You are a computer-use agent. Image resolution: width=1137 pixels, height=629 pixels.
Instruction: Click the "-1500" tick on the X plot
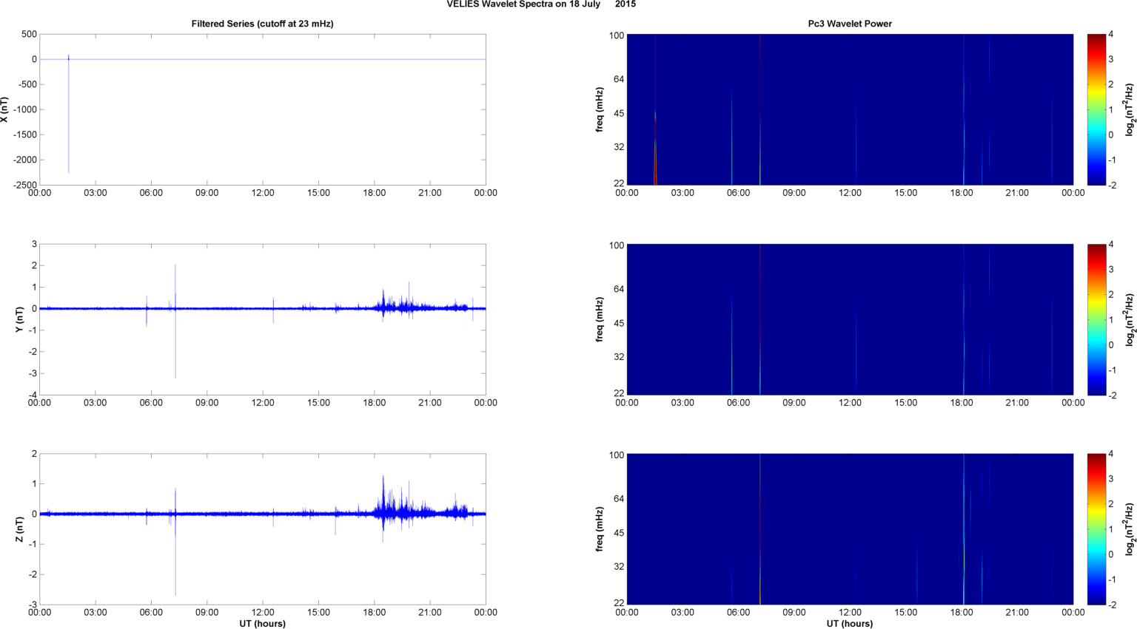(x=24, y=135)
